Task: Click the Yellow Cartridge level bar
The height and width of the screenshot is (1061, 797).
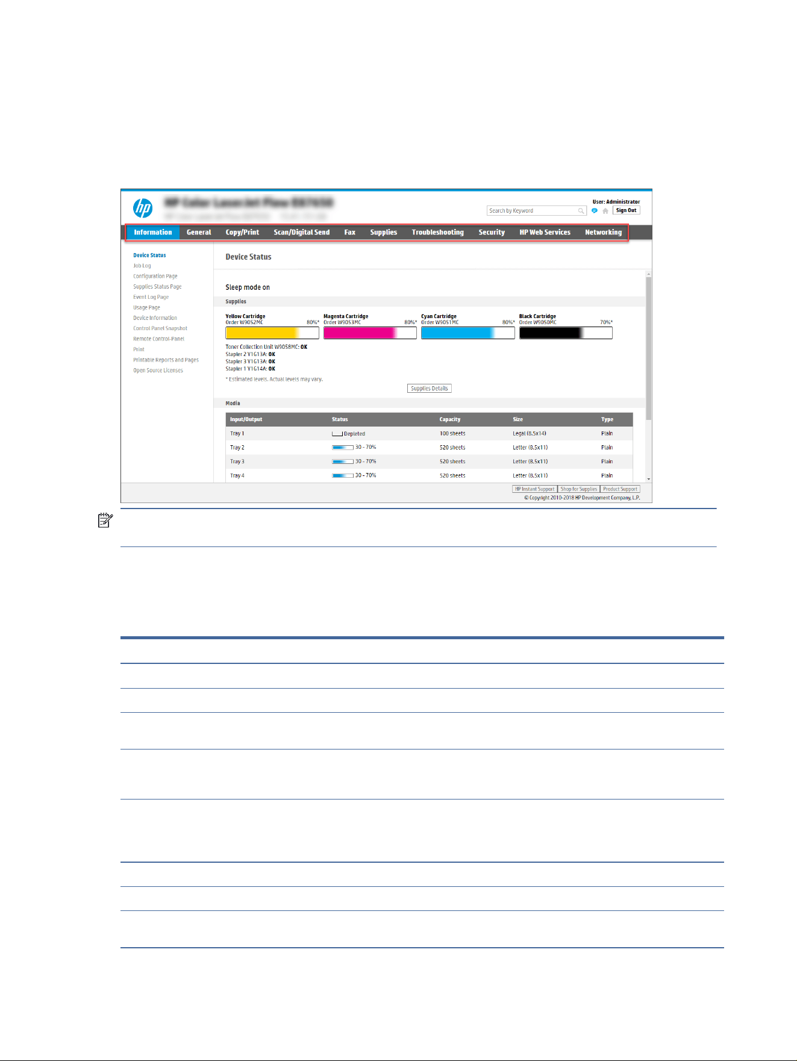Action: pos(272,333)
